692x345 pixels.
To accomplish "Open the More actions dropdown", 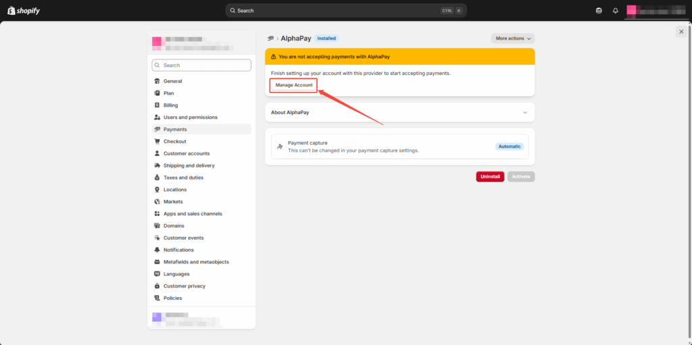I will [512, 38].
